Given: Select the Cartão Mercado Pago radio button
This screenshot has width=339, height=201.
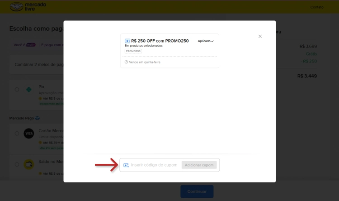Looking at the screenshot, I should click(x=17, y=134).
